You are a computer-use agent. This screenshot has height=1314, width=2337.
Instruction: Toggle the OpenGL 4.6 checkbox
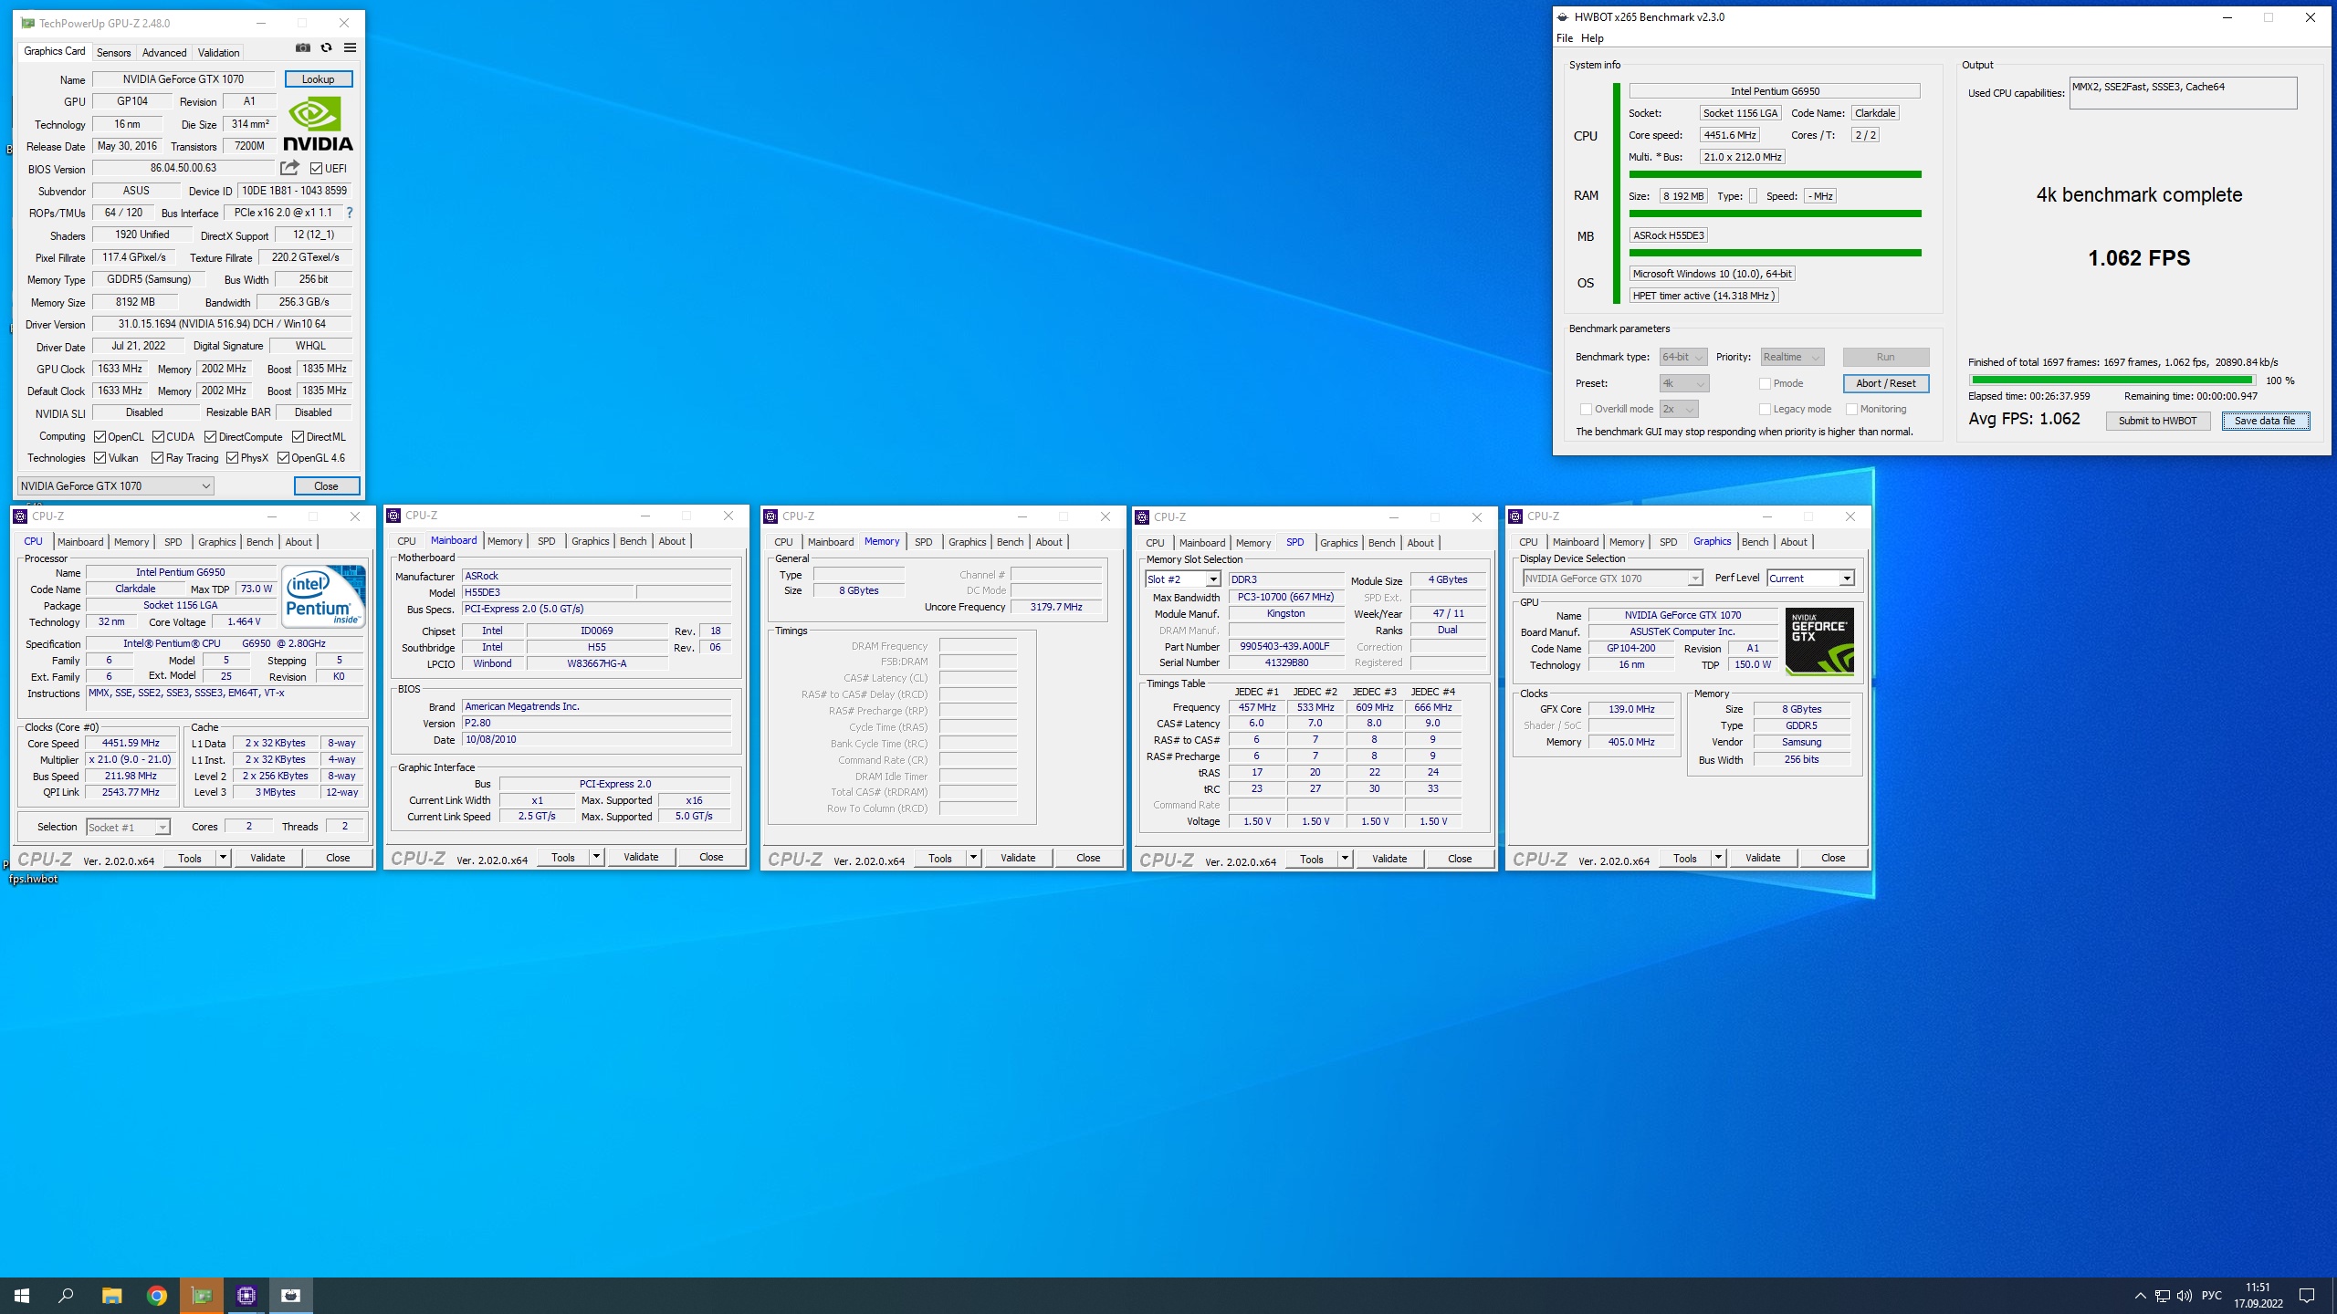click(283, 457)
